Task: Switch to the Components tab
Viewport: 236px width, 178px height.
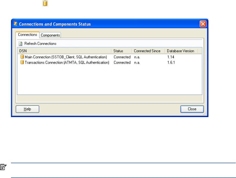Action: [50, 35]
